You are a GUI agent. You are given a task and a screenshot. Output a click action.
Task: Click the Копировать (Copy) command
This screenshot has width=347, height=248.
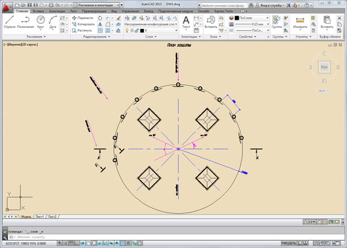pyautogui.click(x=84, y=24)
